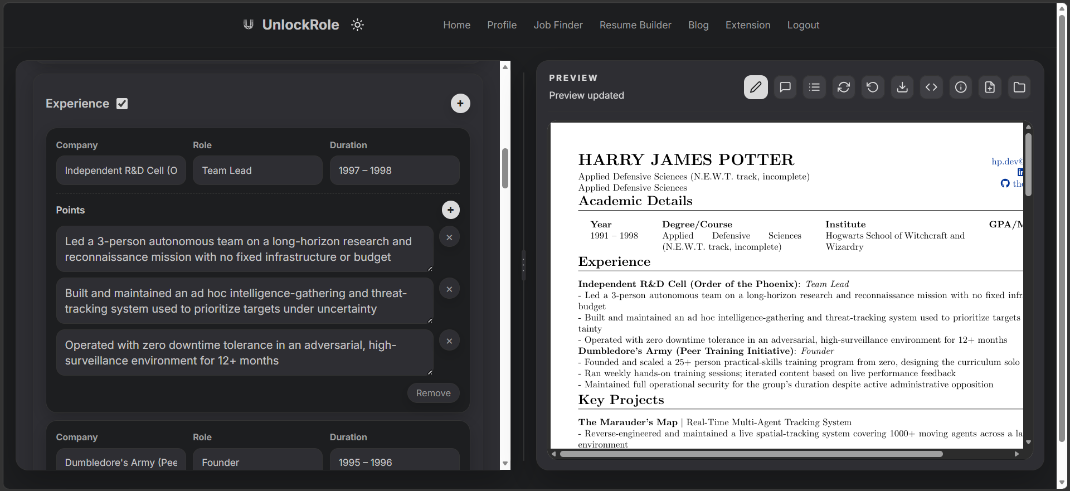Add a new point using Points plus button
Viewport: 1070px width, 491px height.
[x=451, y=210]
